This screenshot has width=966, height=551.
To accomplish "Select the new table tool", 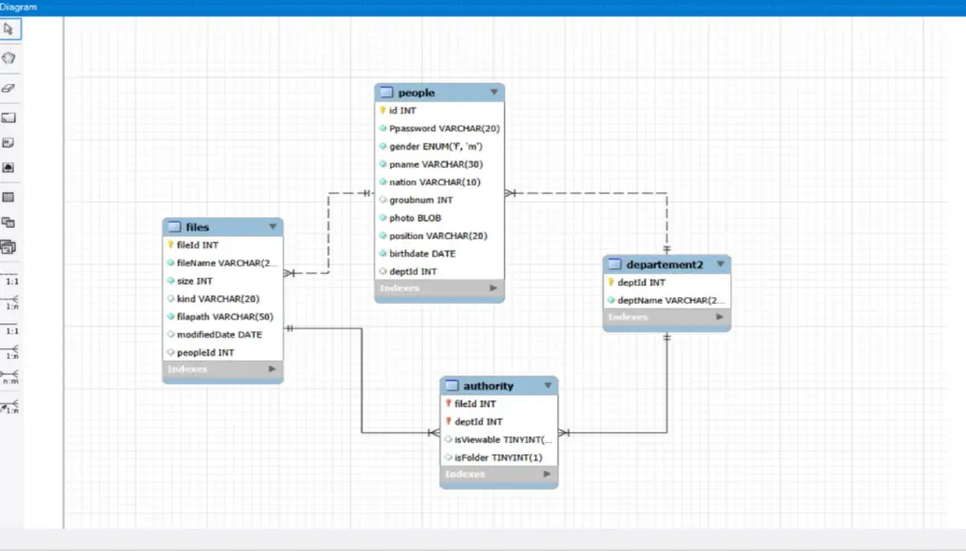I will coord(9,198).
